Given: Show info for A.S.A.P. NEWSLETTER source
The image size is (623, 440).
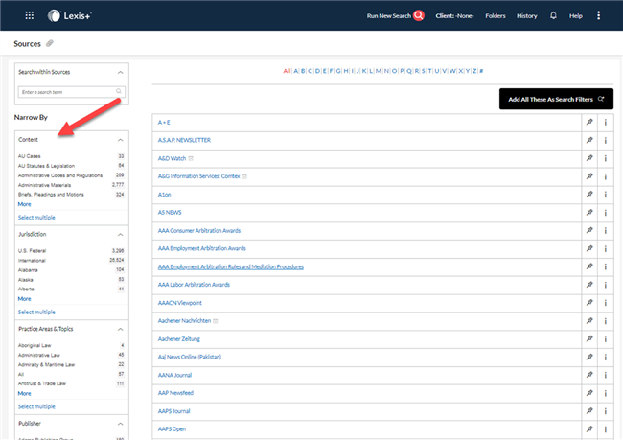Looking at the screenshot, I should coord(606,140).
